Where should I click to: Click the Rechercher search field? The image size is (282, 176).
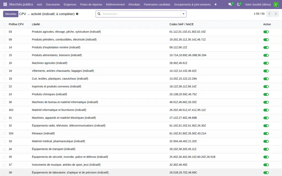141,14
